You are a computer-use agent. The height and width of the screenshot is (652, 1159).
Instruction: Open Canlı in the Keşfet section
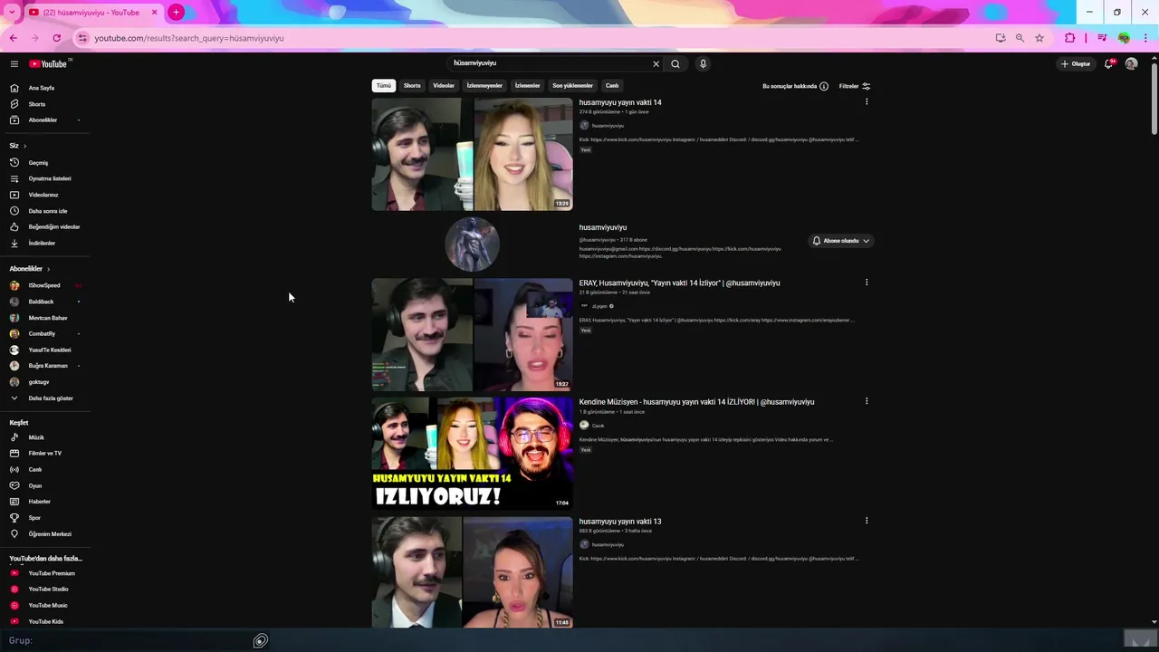tap(45, 469)
